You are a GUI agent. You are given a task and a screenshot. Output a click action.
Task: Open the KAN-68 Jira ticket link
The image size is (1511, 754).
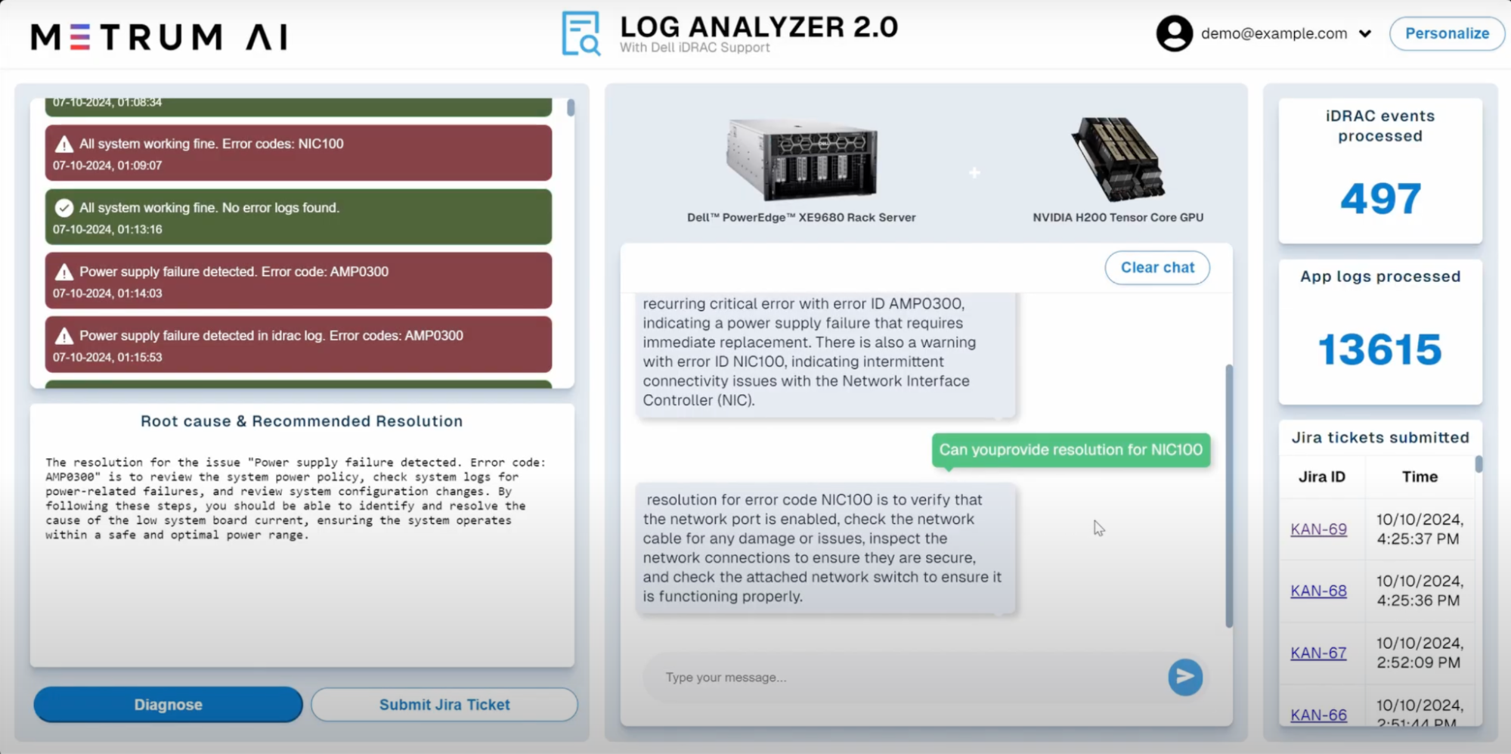pyautogui.click(x=1318, y=591)
